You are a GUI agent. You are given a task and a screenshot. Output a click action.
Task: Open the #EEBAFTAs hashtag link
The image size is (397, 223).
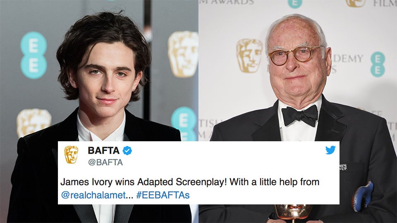tap(163, 195)
